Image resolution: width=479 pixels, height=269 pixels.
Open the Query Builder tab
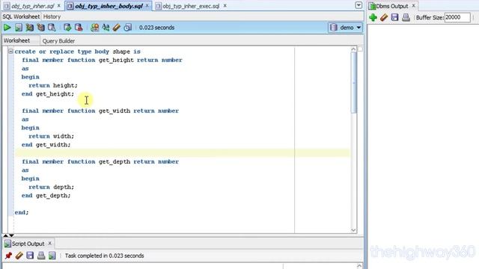click(58, 41)
